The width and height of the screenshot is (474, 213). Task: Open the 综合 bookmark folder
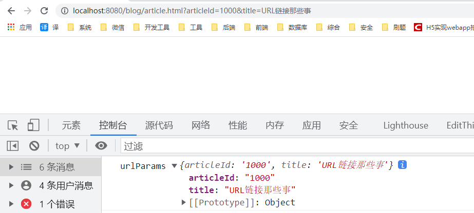(328, 28)
